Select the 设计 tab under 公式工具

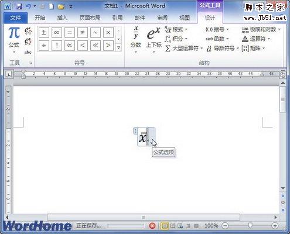[210, 18]
